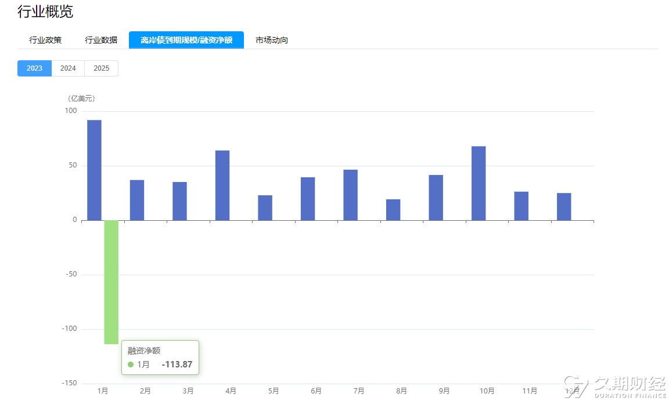The width and height of the screenshot is (669, 401).
Task: Click the blue bar for September
Action: tap(436, 198)
